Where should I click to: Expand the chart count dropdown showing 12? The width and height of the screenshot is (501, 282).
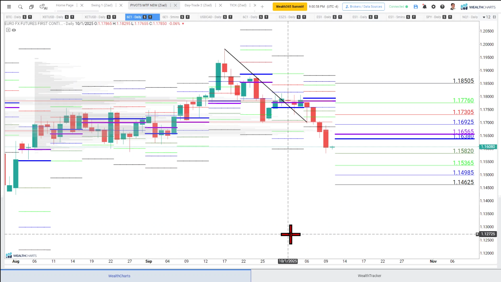point(486,17)
